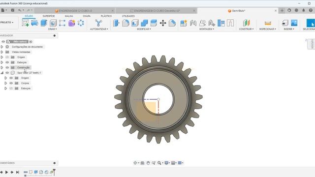This screenshot has height=177, width=315.
Task: Jump to timeline end
Action: 18,172
